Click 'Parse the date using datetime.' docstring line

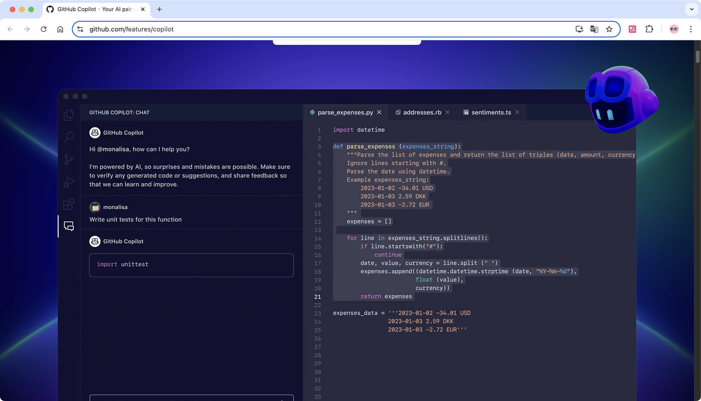coord(398,171)
